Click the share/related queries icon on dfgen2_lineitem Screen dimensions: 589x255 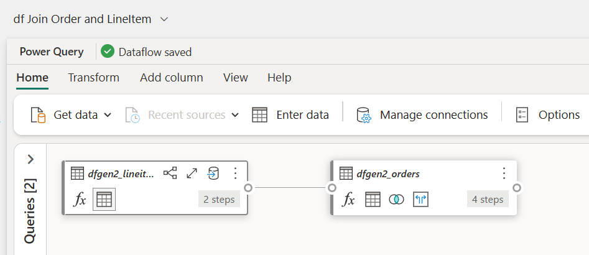170,173
